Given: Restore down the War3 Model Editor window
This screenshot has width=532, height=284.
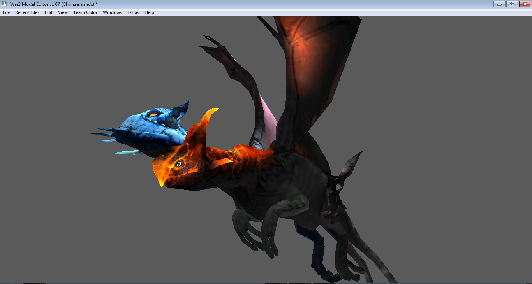Looking at the screenshot, I should pyautogui.click(x=512, y=4).
